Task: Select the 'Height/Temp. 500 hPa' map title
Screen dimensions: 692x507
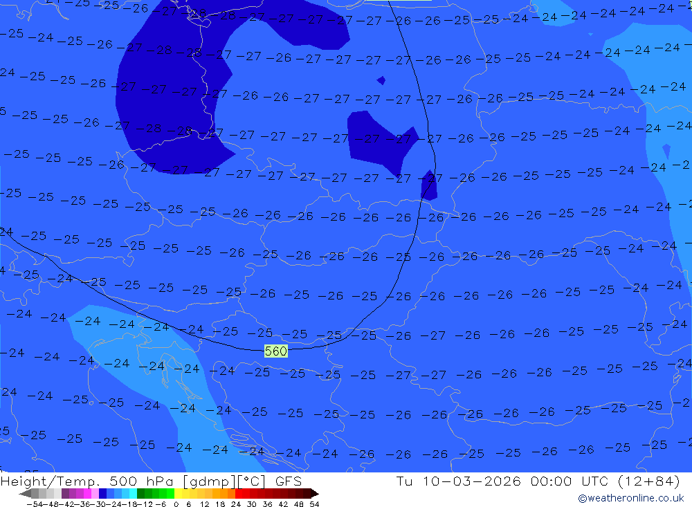Action: click(89, 481)
